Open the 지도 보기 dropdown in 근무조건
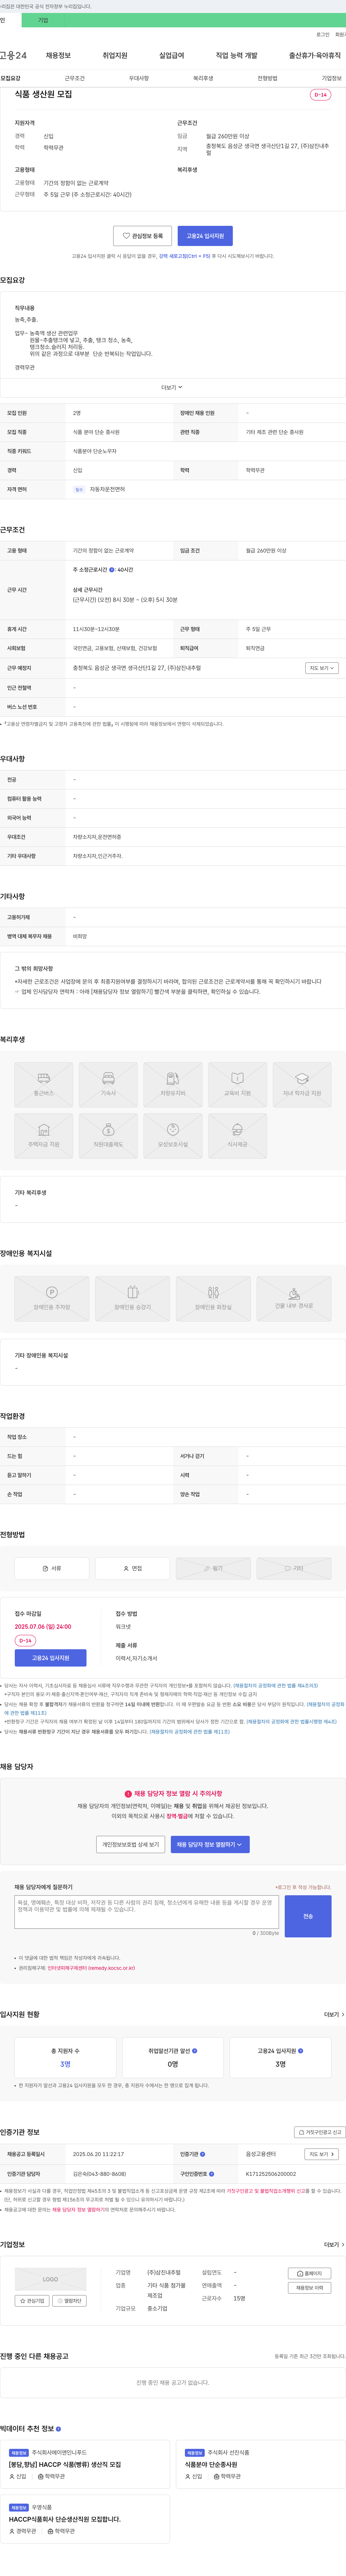The height and width of the screenshot is (2576, 346). tap(321, 668)
